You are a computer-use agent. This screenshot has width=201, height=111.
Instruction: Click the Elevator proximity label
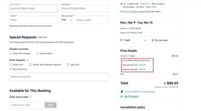[x=19, y=49]
